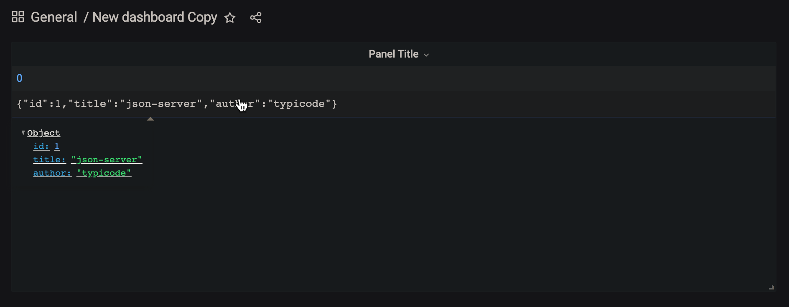Click the collapse arrow below the JSON row
This screenshot has height=307, width=789.
coord(150,119)
